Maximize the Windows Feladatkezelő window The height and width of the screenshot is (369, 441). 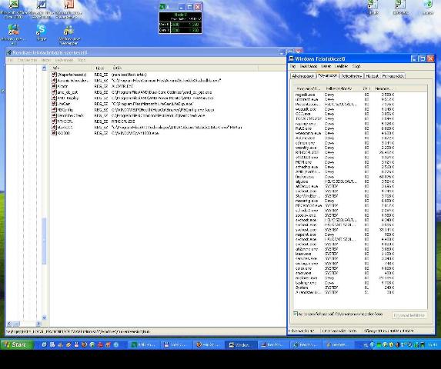[x=423, y=58]
